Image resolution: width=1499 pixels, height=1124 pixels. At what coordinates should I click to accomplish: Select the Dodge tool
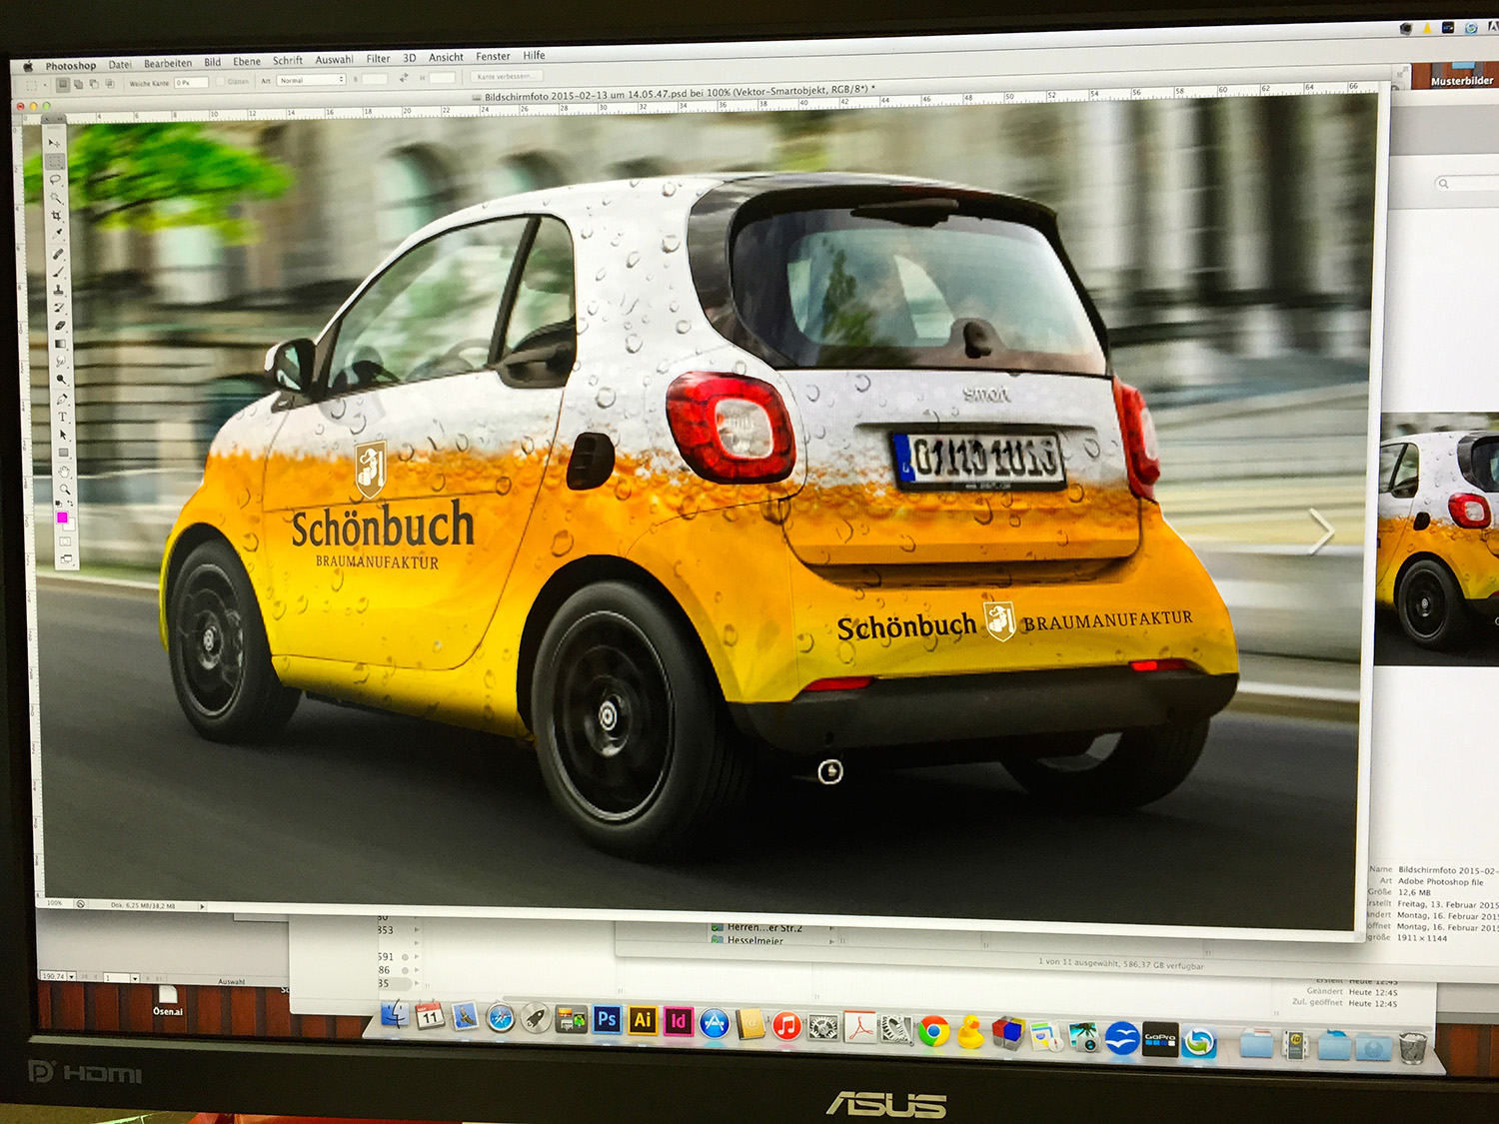click(x=61, y=379)
